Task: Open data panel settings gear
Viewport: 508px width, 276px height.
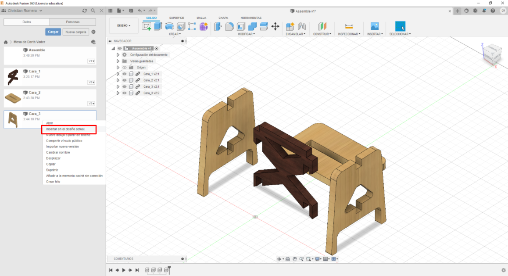Action: (93, 32)
